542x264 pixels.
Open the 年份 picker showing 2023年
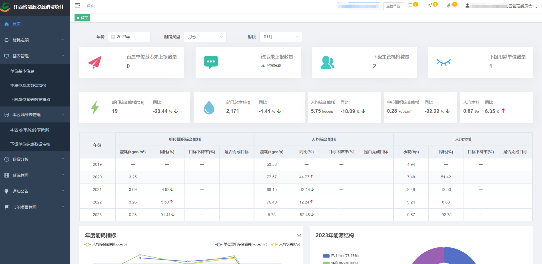(x=129, y=37)
